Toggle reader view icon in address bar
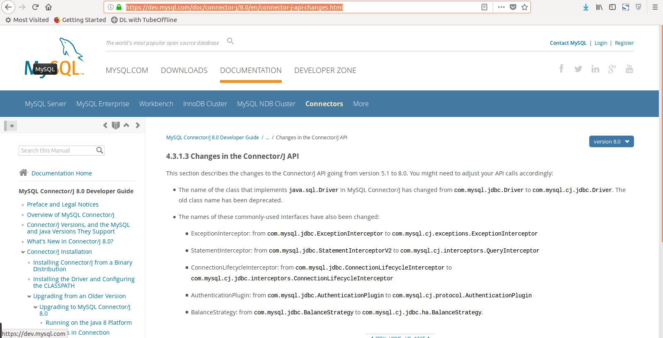This screenshot has height=338, width=663. (484, 7)
